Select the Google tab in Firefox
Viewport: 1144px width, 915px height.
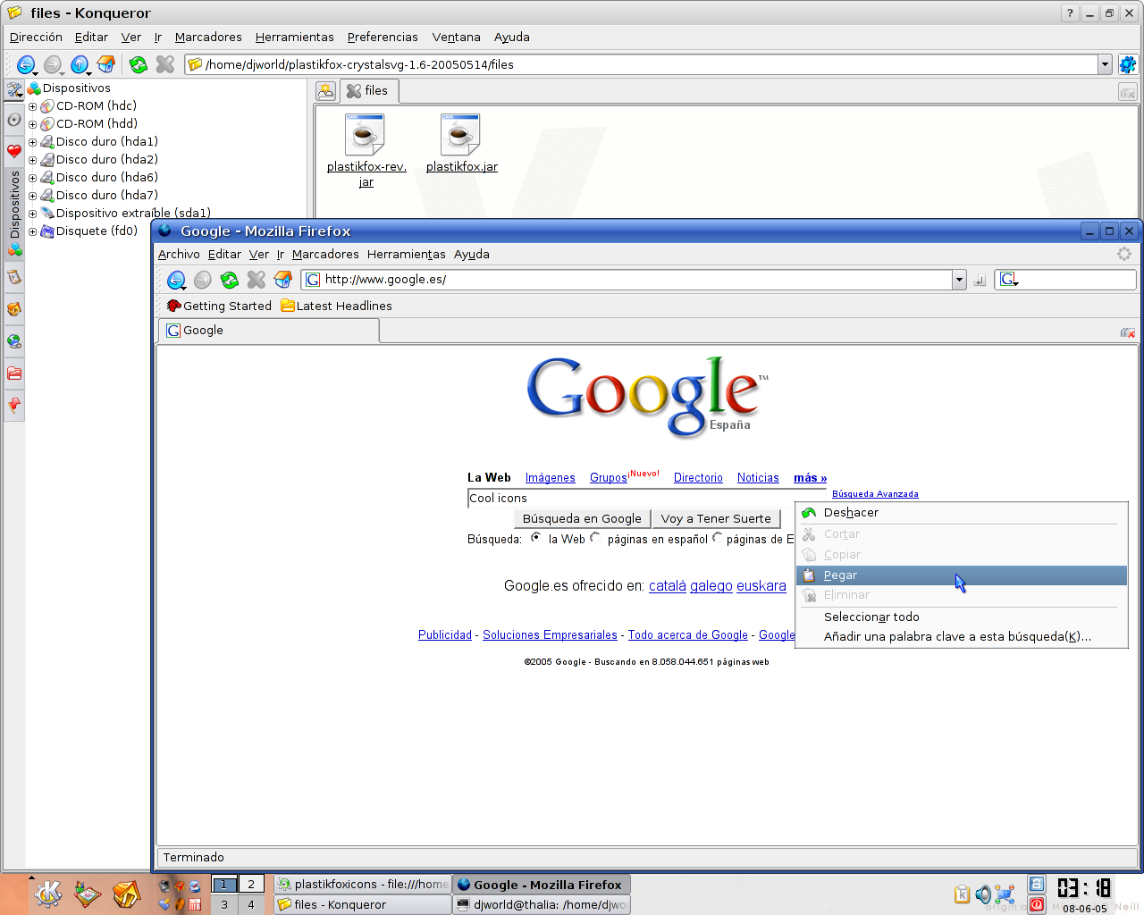[269, 331]
